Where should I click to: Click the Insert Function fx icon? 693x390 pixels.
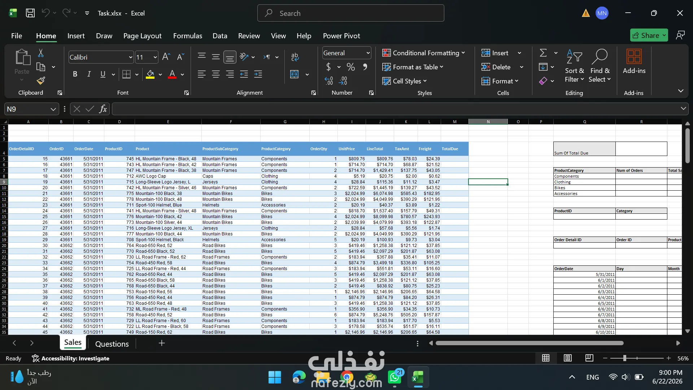(103, 109)
